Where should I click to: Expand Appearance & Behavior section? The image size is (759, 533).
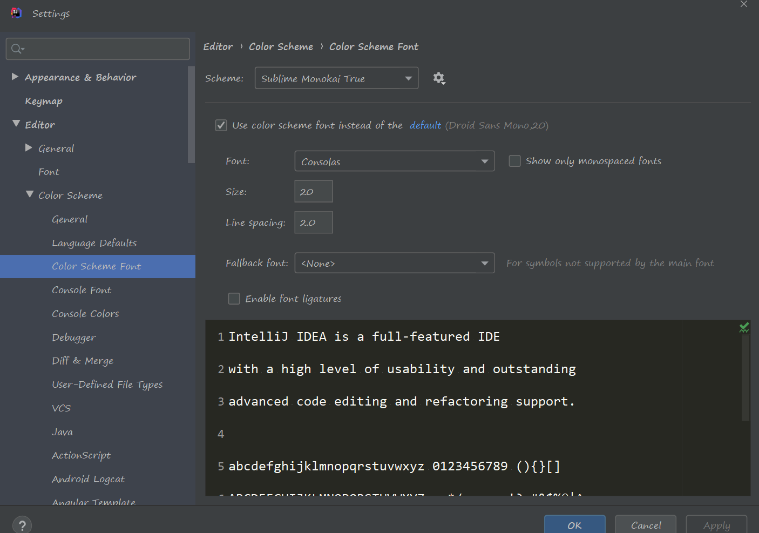15,77
